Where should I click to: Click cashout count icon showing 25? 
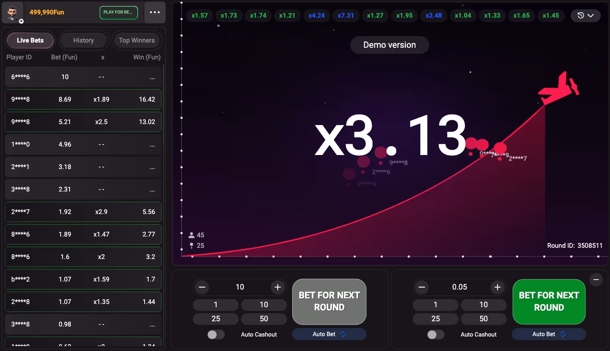pos(192,245)
